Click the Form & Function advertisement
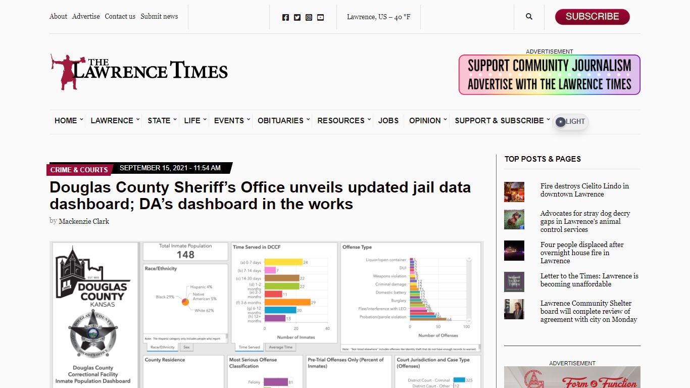The height and width of the screenshot is (388, 690). [572, 377]
